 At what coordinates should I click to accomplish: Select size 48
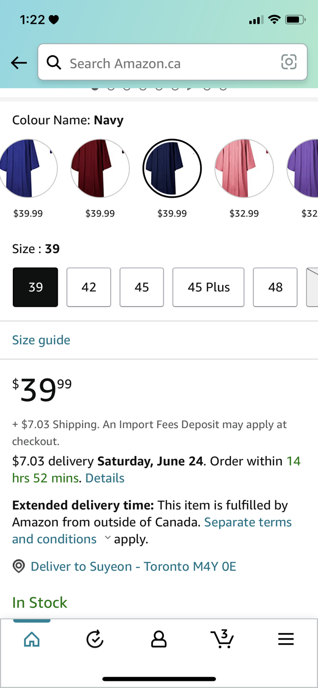(x=276, y=287)
